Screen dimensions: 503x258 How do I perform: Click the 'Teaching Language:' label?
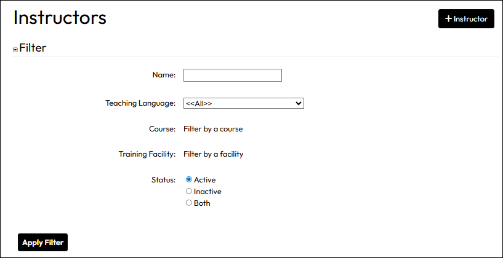(x=140, y=103)
